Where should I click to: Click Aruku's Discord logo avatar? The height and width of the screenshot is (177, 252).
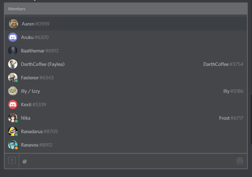[x=13, y=37]
